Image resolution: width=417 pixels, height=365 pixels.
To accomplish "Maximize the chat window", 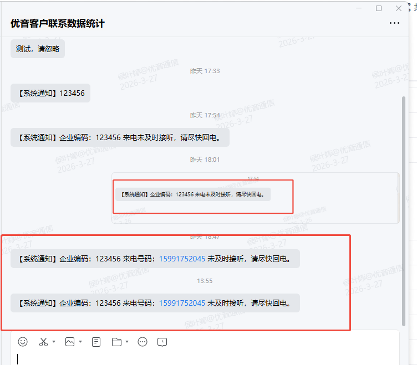I will point(379,8).
